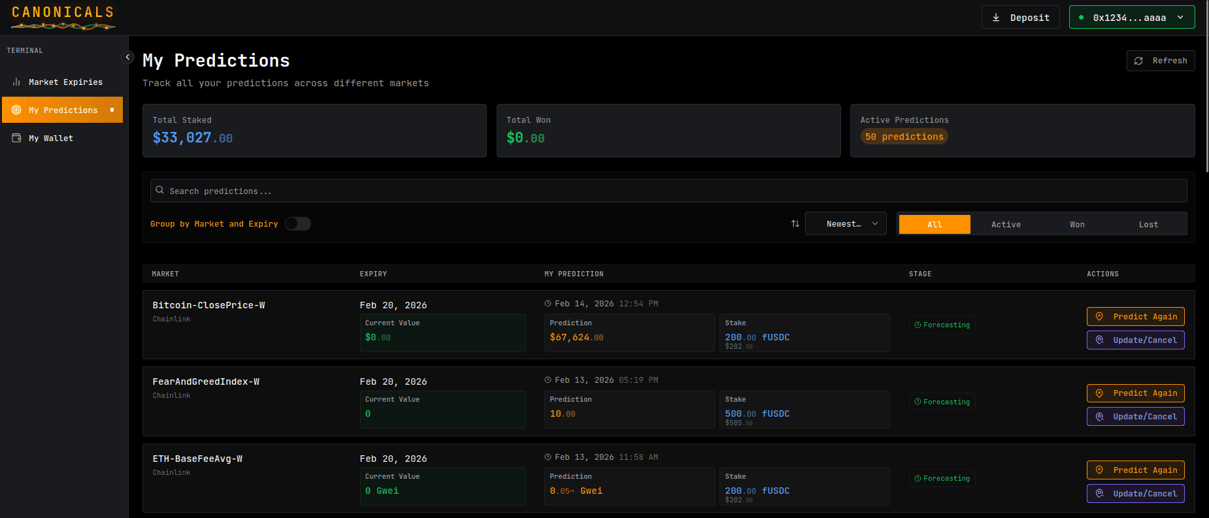Click the My Predictions target icon
Viewport: 1209px width, 518px height.
tap(16, 110)
